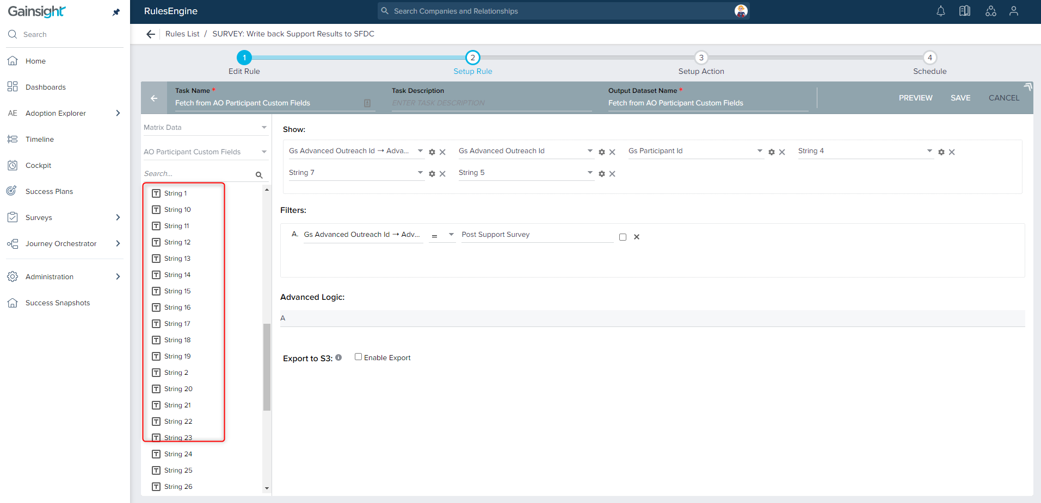
Task: Go to step 3 Setup Action
Action: (701, 58)
